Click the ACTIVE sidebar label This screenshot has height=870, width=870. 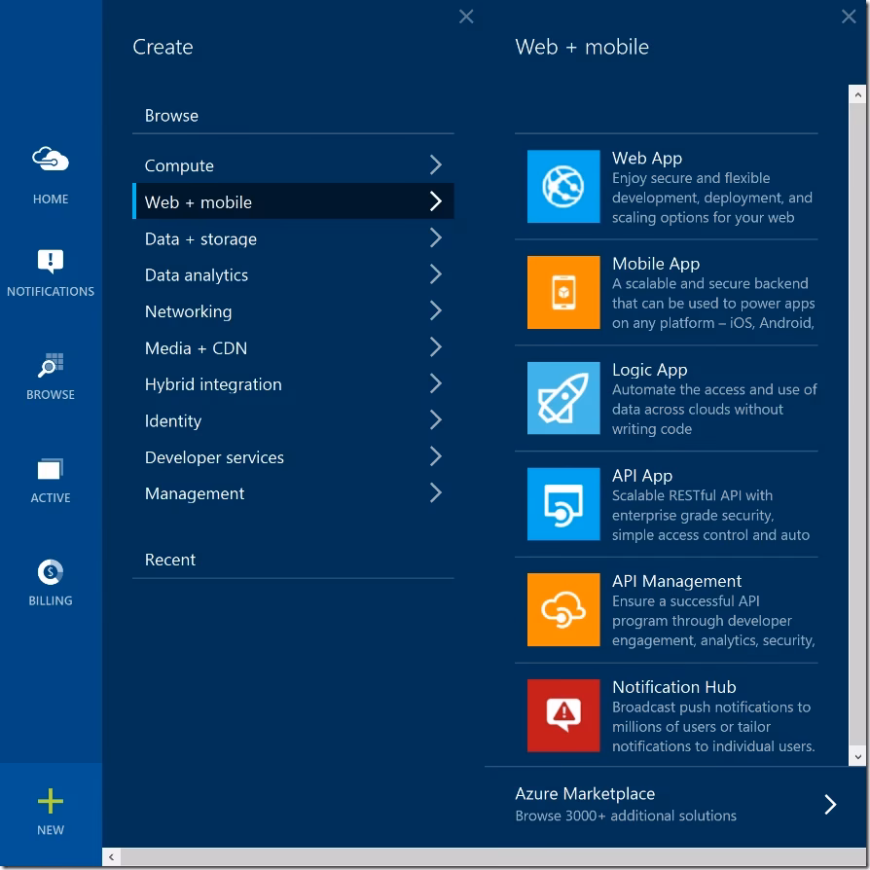[x=51, y=497]
